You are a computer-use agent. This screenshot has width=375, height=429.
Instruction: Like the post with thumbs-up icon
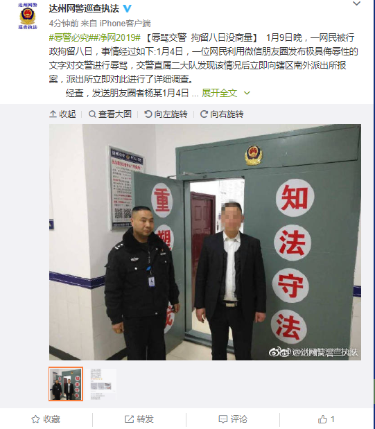(x=322, y=419)
